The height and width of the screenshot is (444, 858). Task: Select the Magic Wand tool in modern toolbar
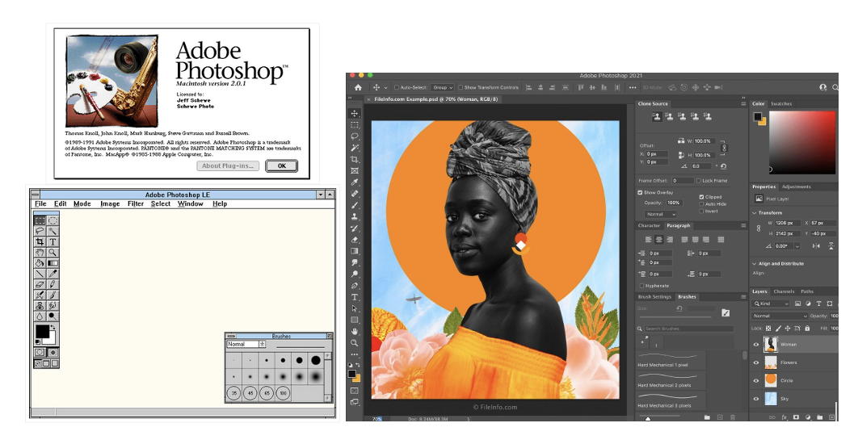(x=355, y=149)
